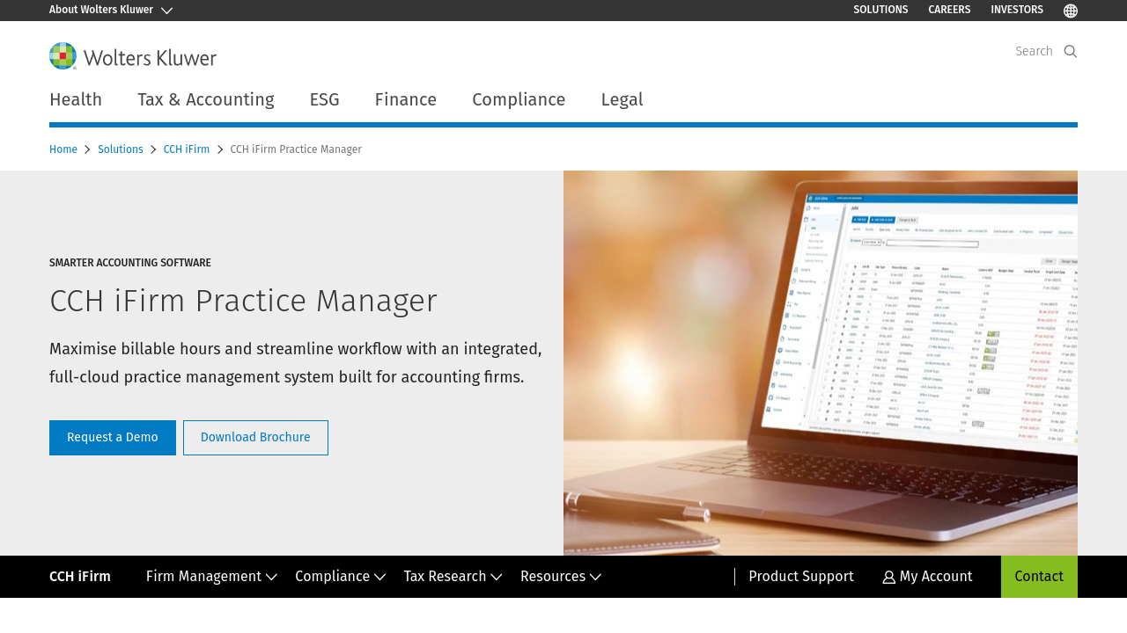Screen dimensions: 1127x633
Task: Select the ESG navigation item
Action: [x=324, y=100]
